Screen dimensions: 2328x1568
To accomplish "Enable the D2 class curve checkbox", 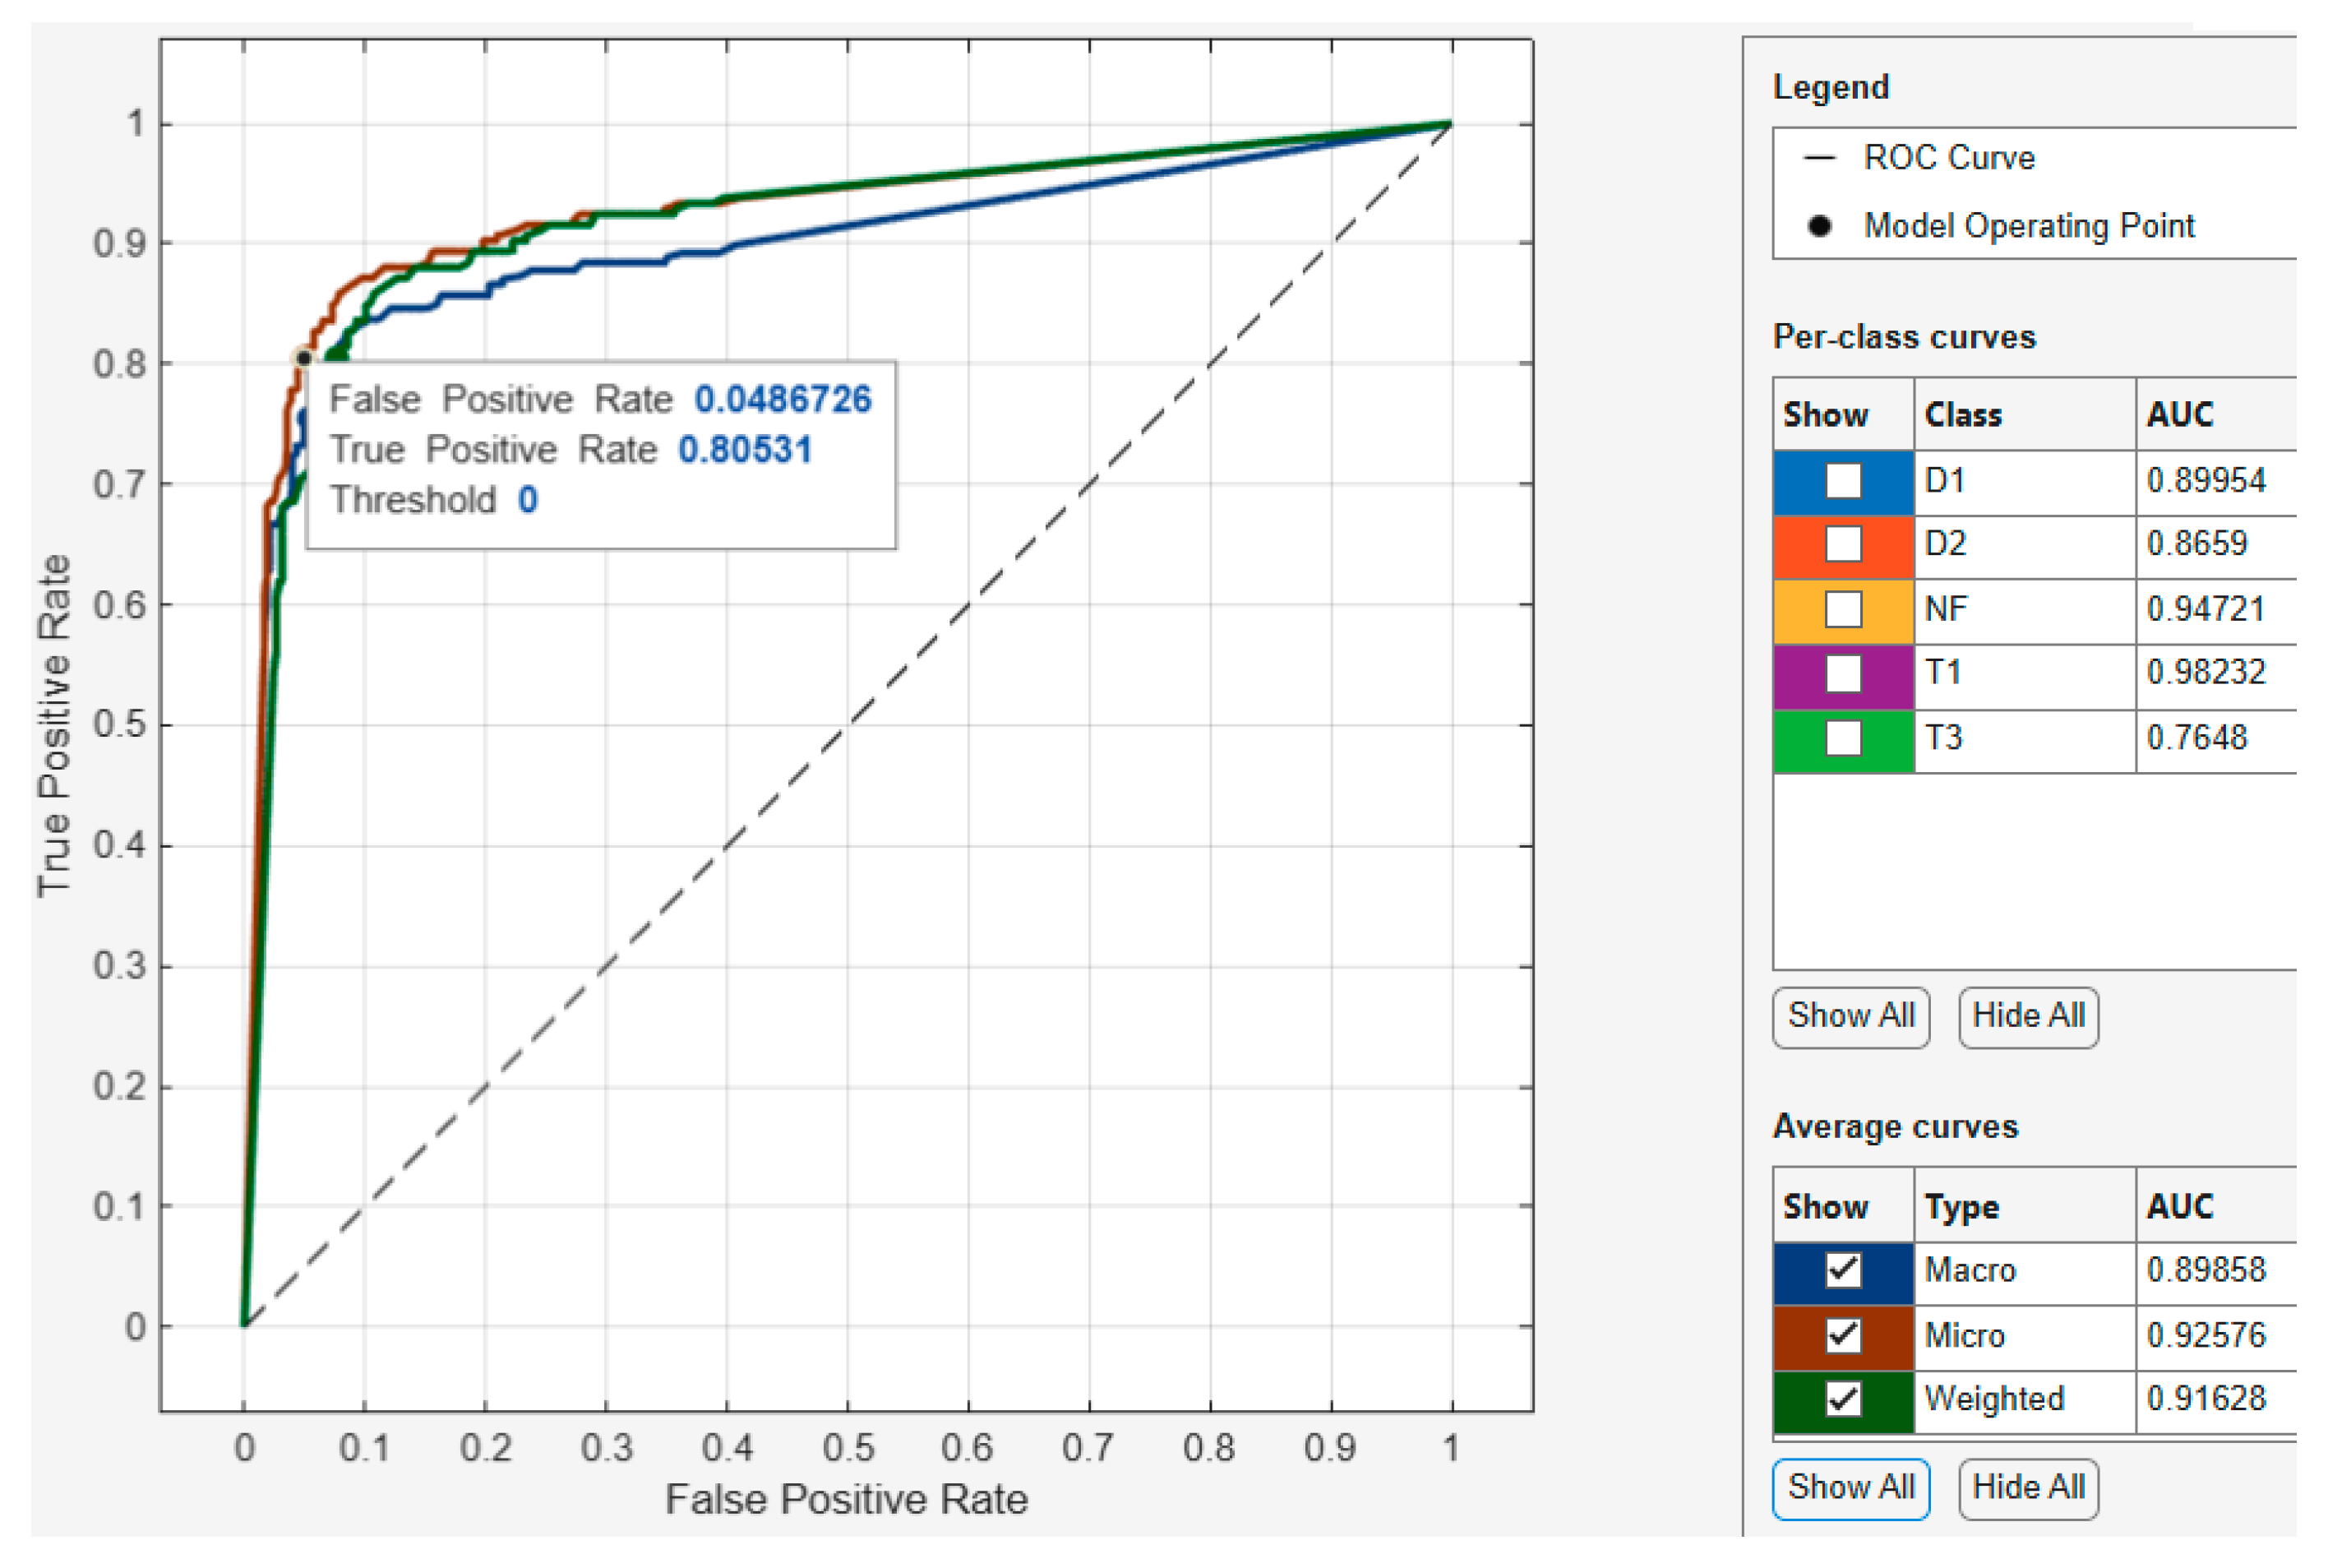I will [1842, 545].
